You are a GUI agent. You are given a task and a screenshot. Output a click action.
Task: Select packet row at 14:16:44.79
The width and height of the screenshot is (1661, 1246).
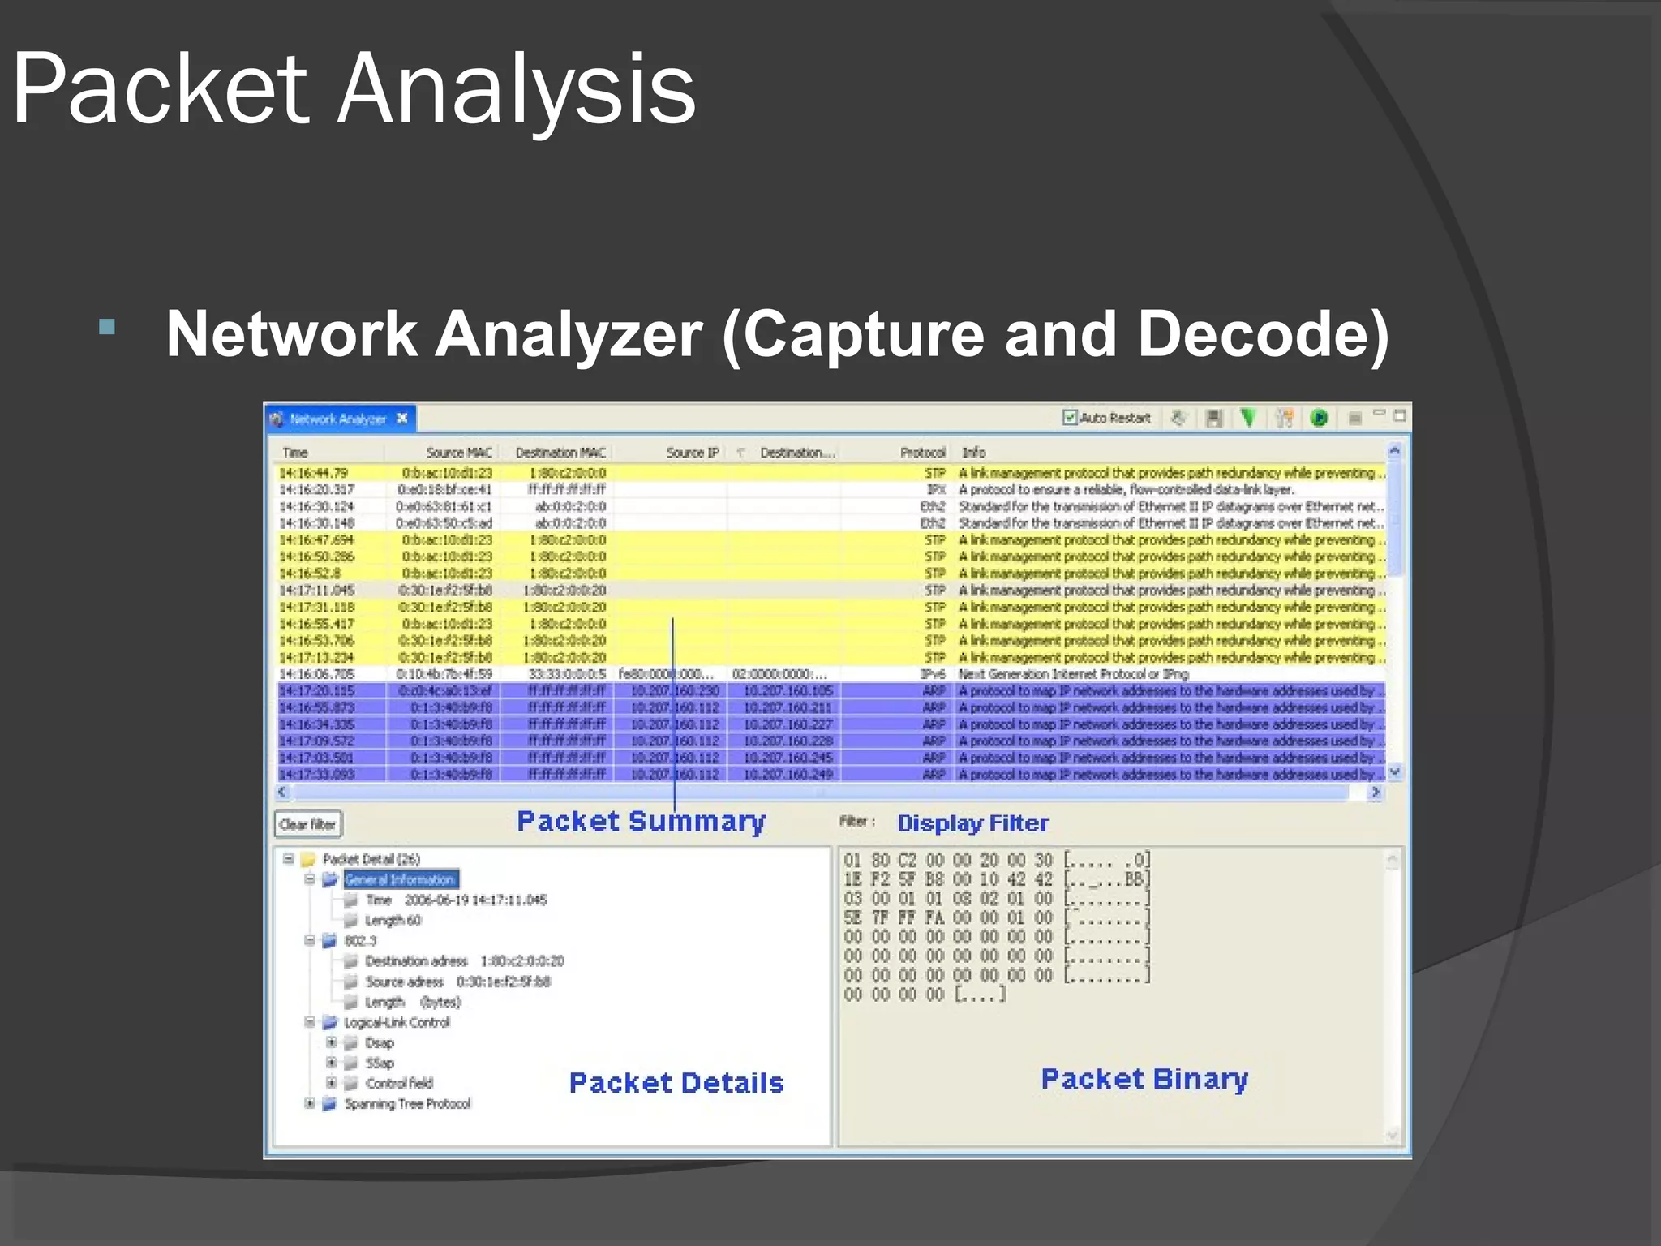click(830, 473)
